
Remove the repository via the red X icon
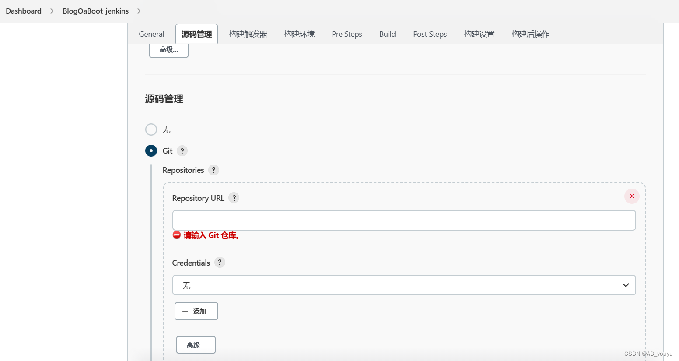[631, 196]
